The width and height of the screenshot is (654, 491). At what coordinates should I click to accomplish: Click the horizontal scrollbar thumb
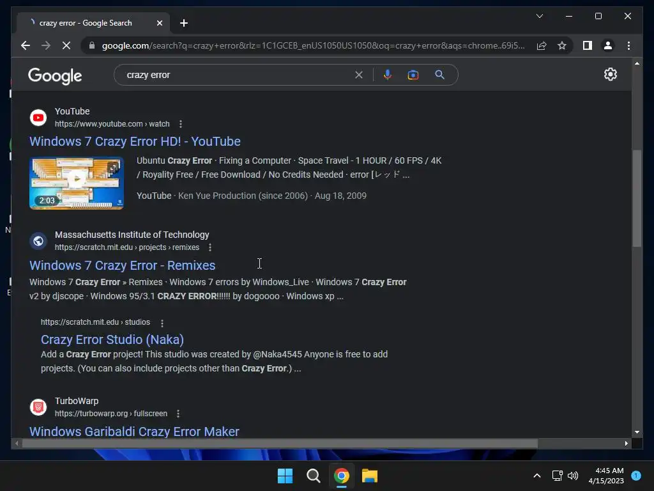pyautogui.click(x=280, y=444)
